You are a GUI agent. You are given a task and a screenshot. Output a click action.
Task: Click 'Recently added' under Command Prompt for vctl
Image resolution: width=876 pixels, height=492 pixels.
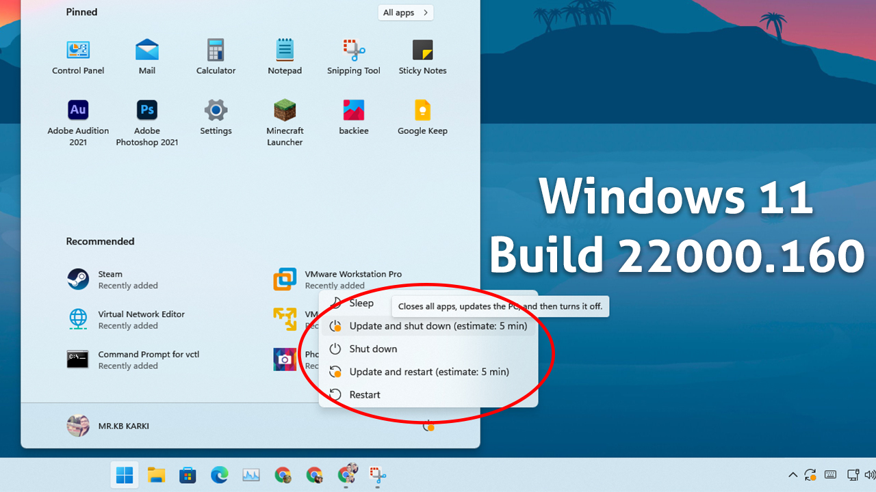pos(128,366)
